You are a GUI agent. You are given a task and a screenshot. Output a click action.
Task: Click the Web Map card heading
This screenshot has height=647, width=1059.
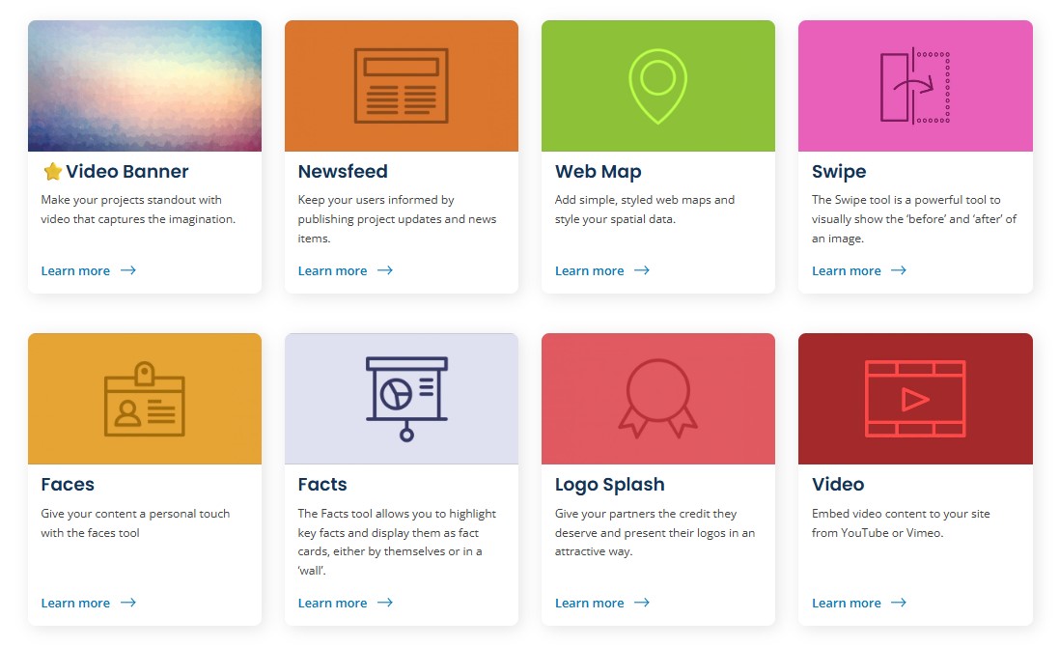click(x=597, y=171)
